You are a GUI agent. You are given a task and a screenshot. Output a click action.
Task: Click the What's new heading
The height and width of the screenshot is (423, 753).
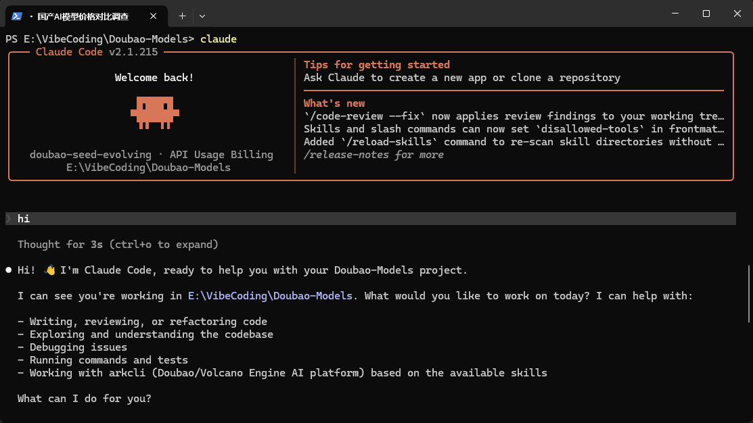pos(334,103)
